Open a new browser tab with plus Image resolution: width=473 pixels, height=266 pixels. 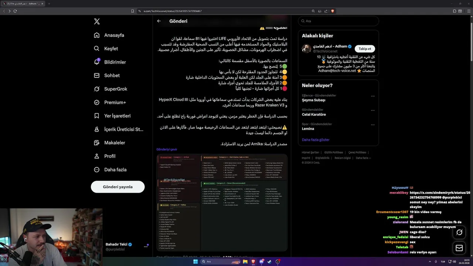pyautogui.click(x=49, y=4)
